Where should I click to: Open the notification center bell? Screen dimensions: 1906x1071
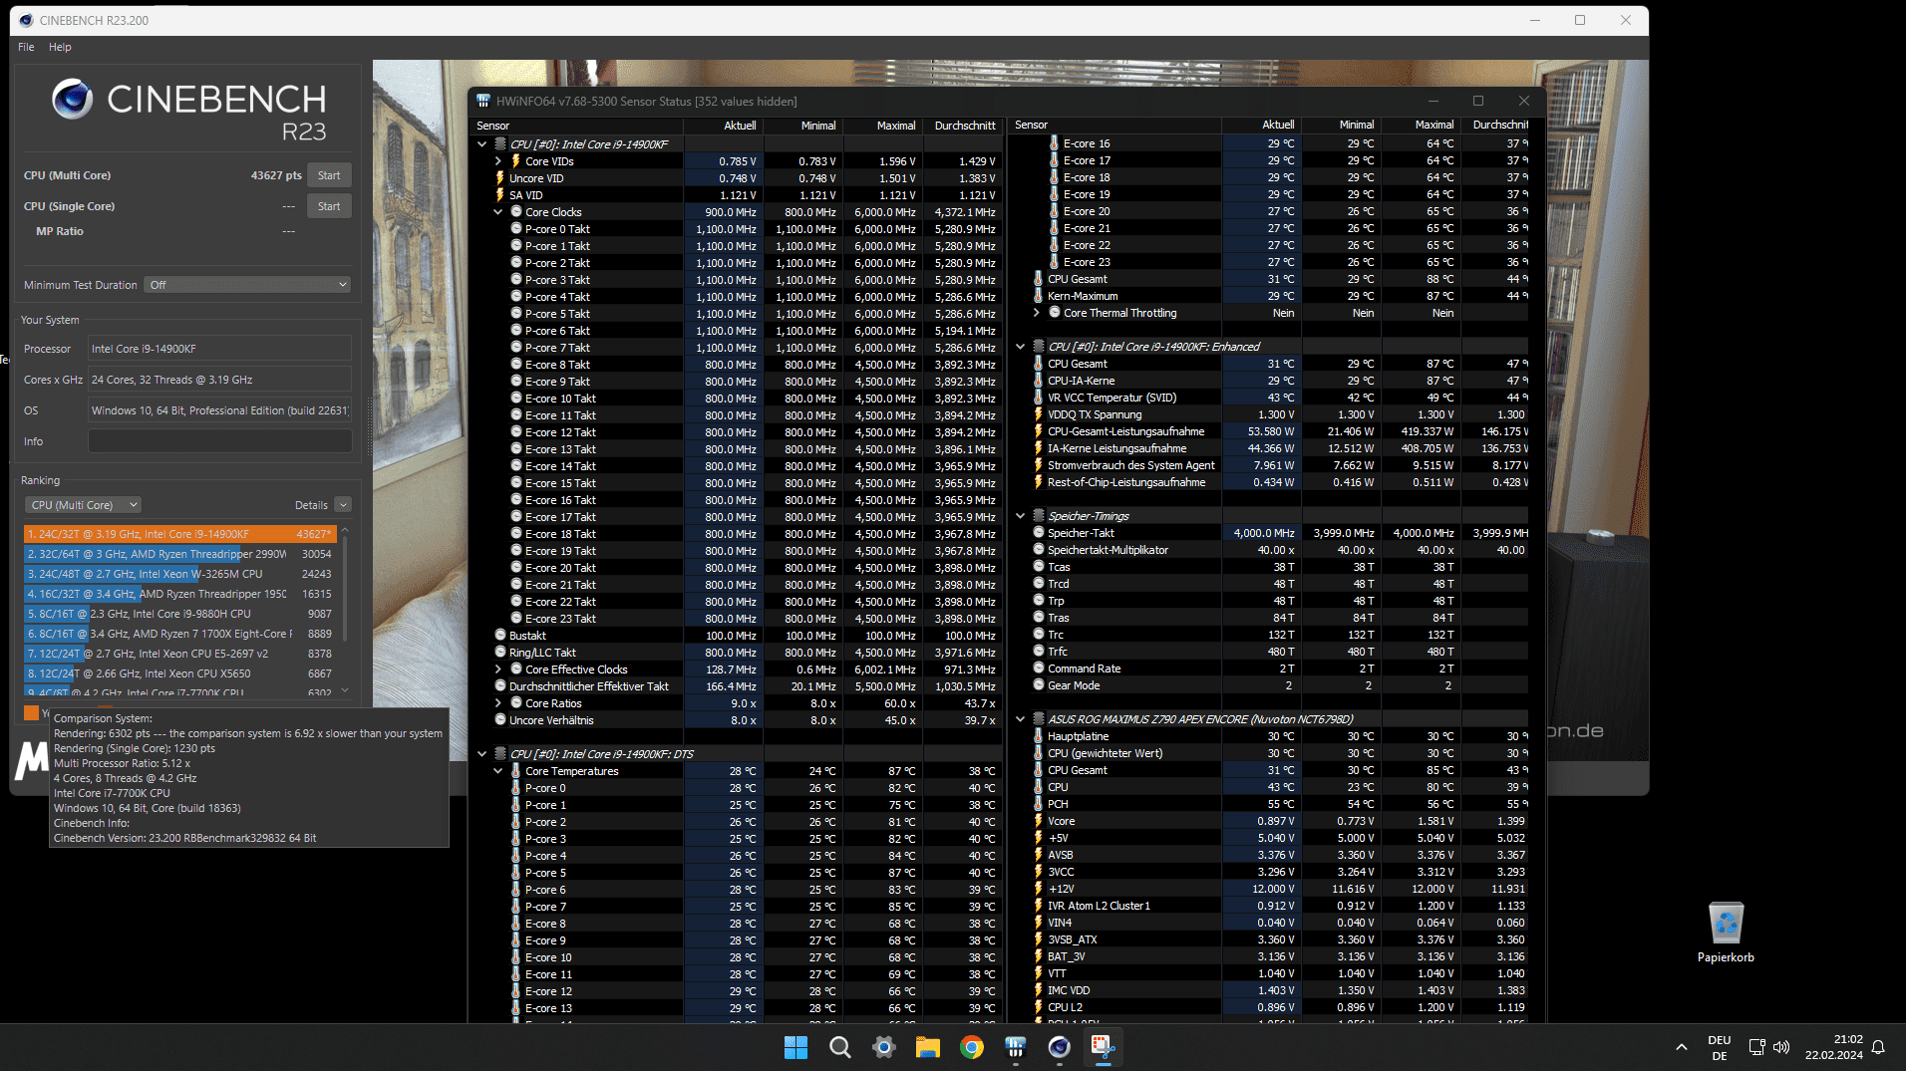pos(1878,1047)
